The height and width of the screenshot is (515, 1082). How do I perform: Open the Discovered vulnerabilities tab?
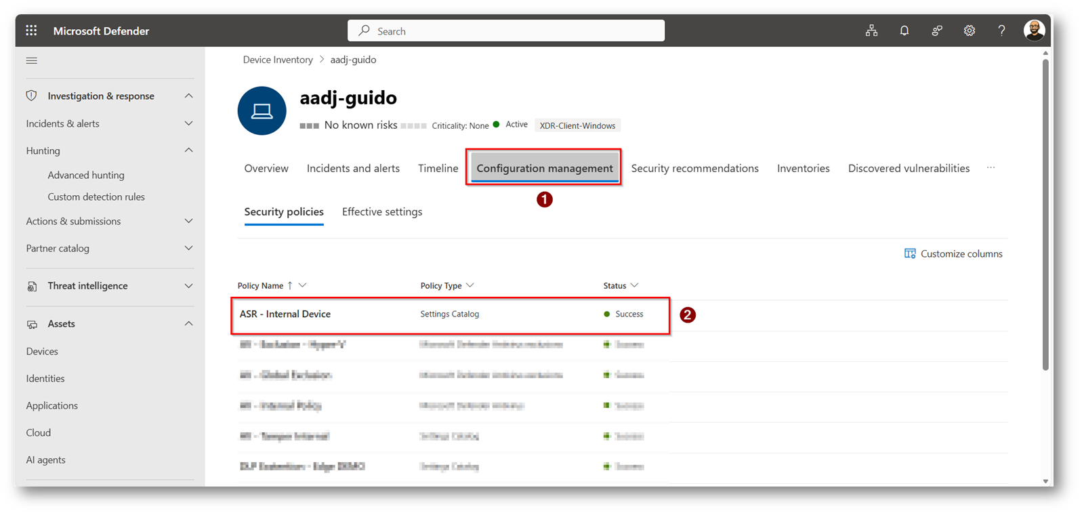909,168
